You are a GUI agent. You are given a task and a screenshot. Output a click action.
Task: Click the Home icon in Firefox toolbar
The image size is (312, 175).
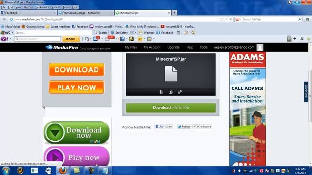click(308, 19)
